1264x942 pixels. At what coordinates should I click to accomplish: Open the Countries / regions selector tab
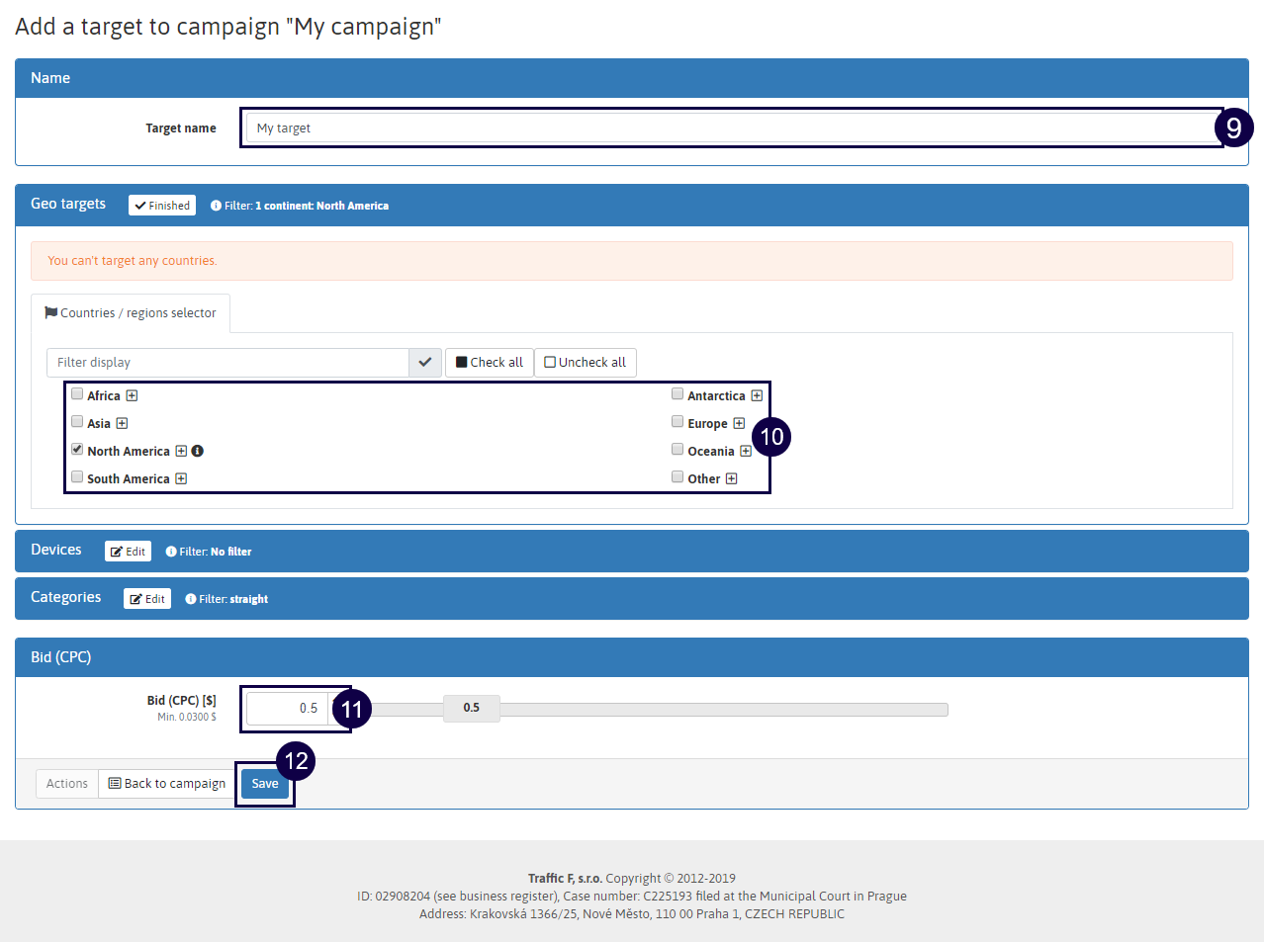click(x=131, y=313)
